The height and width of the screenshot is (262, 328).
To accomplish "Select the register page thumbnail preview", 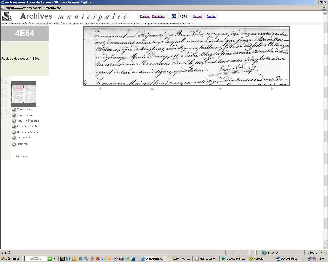I will pos(24,94).
